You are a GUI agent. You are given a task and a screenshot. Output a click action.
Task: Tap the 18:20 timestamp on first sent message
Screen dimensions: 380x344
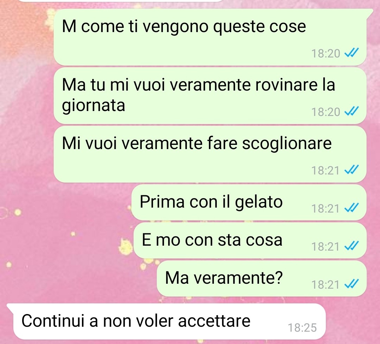(325, 53)
